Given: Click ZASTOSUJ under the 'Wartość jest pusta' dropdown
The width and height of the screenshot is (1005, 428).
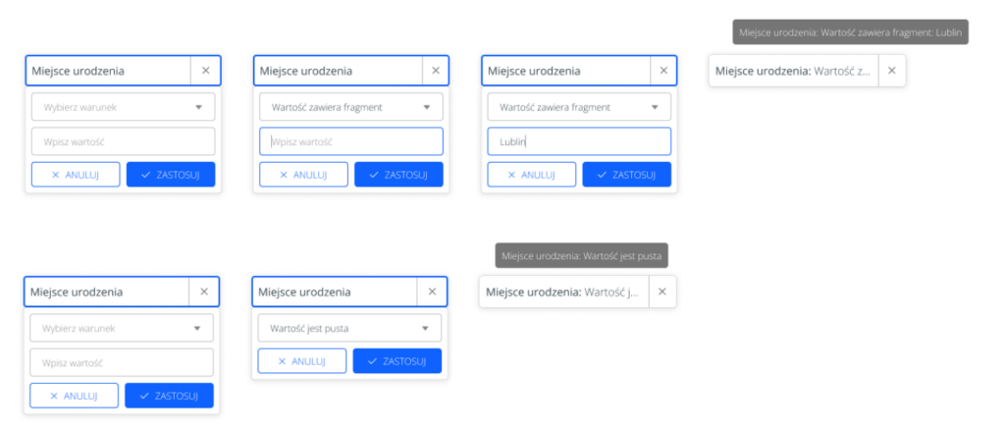Looking at the screenshot, I should [x=397, y=361].
